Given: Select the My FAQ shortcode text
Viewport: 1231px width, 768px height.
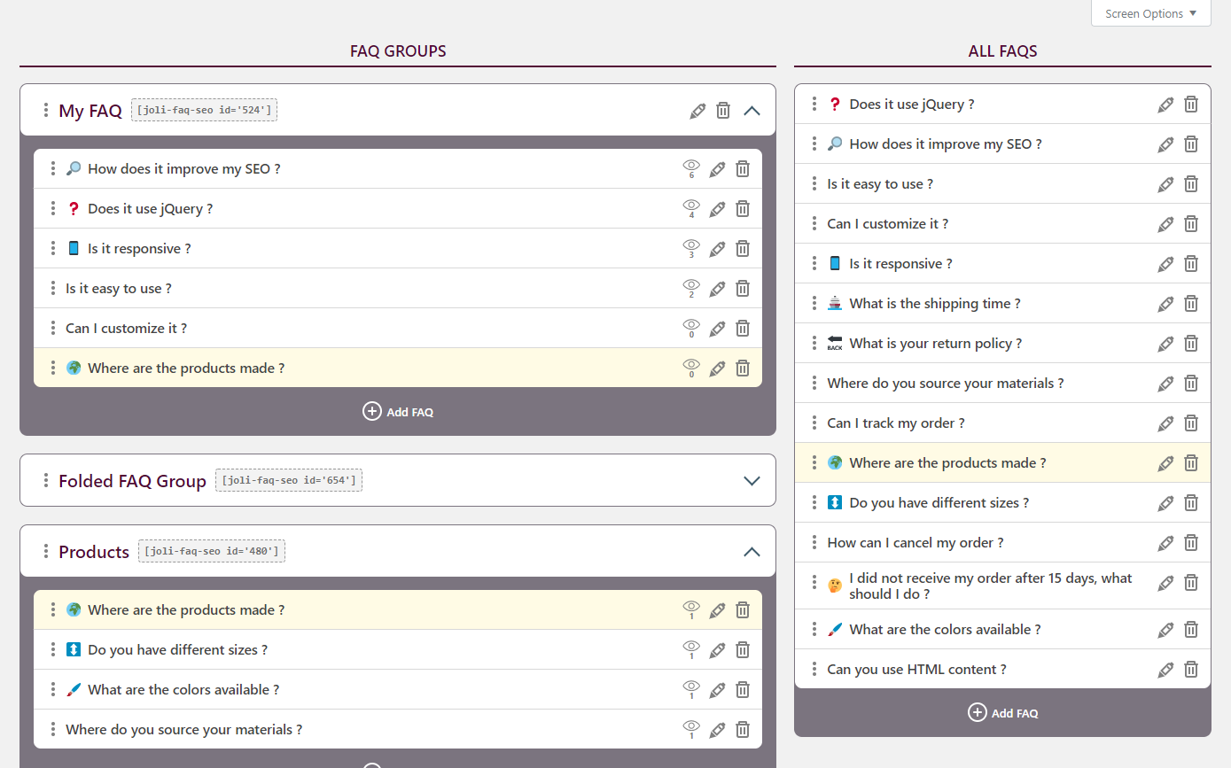Looking at the screenshot, I should click(204, 111).
